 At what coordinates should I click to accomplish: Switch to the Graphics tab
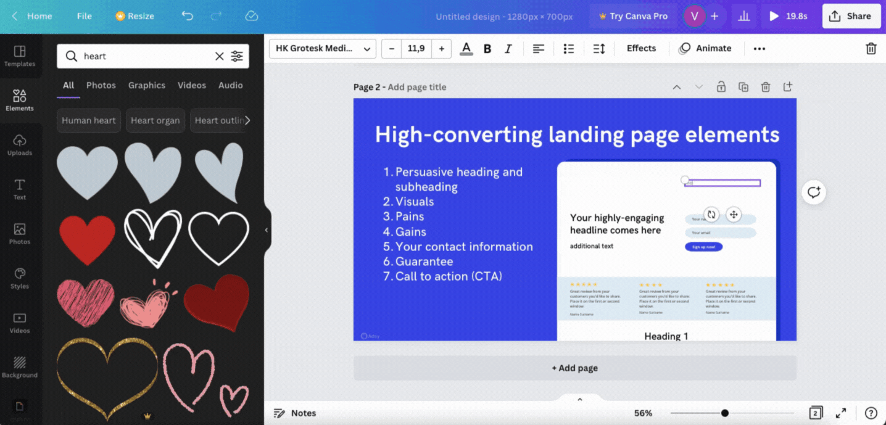147,85
